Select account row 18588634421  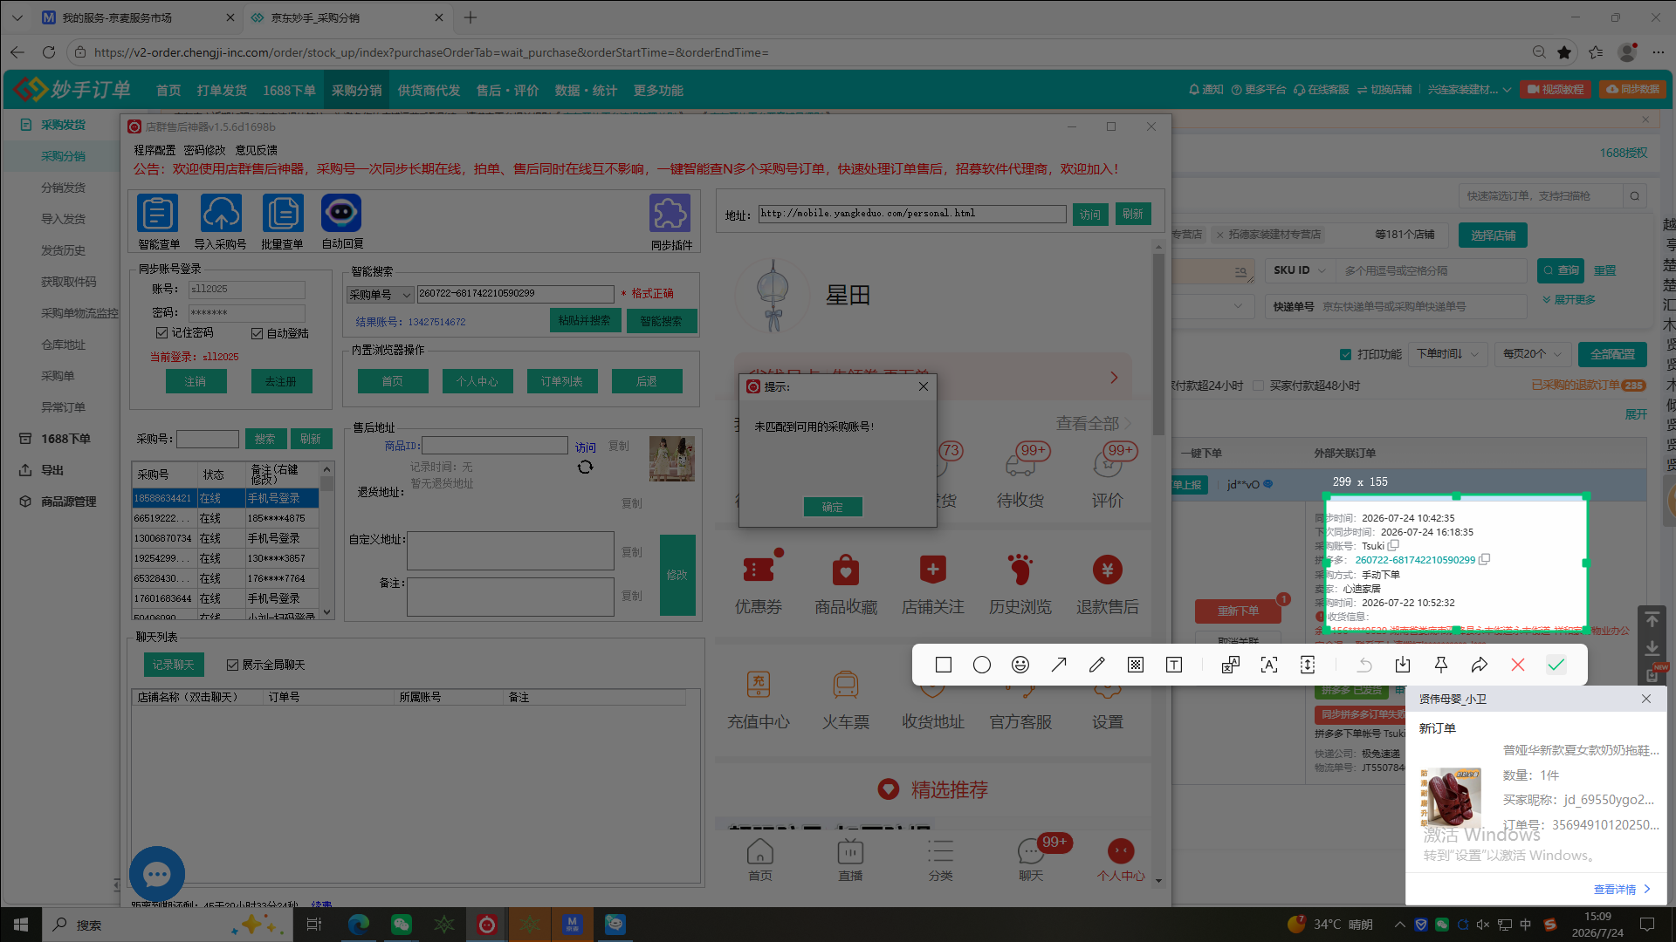(x=225, y=498)
